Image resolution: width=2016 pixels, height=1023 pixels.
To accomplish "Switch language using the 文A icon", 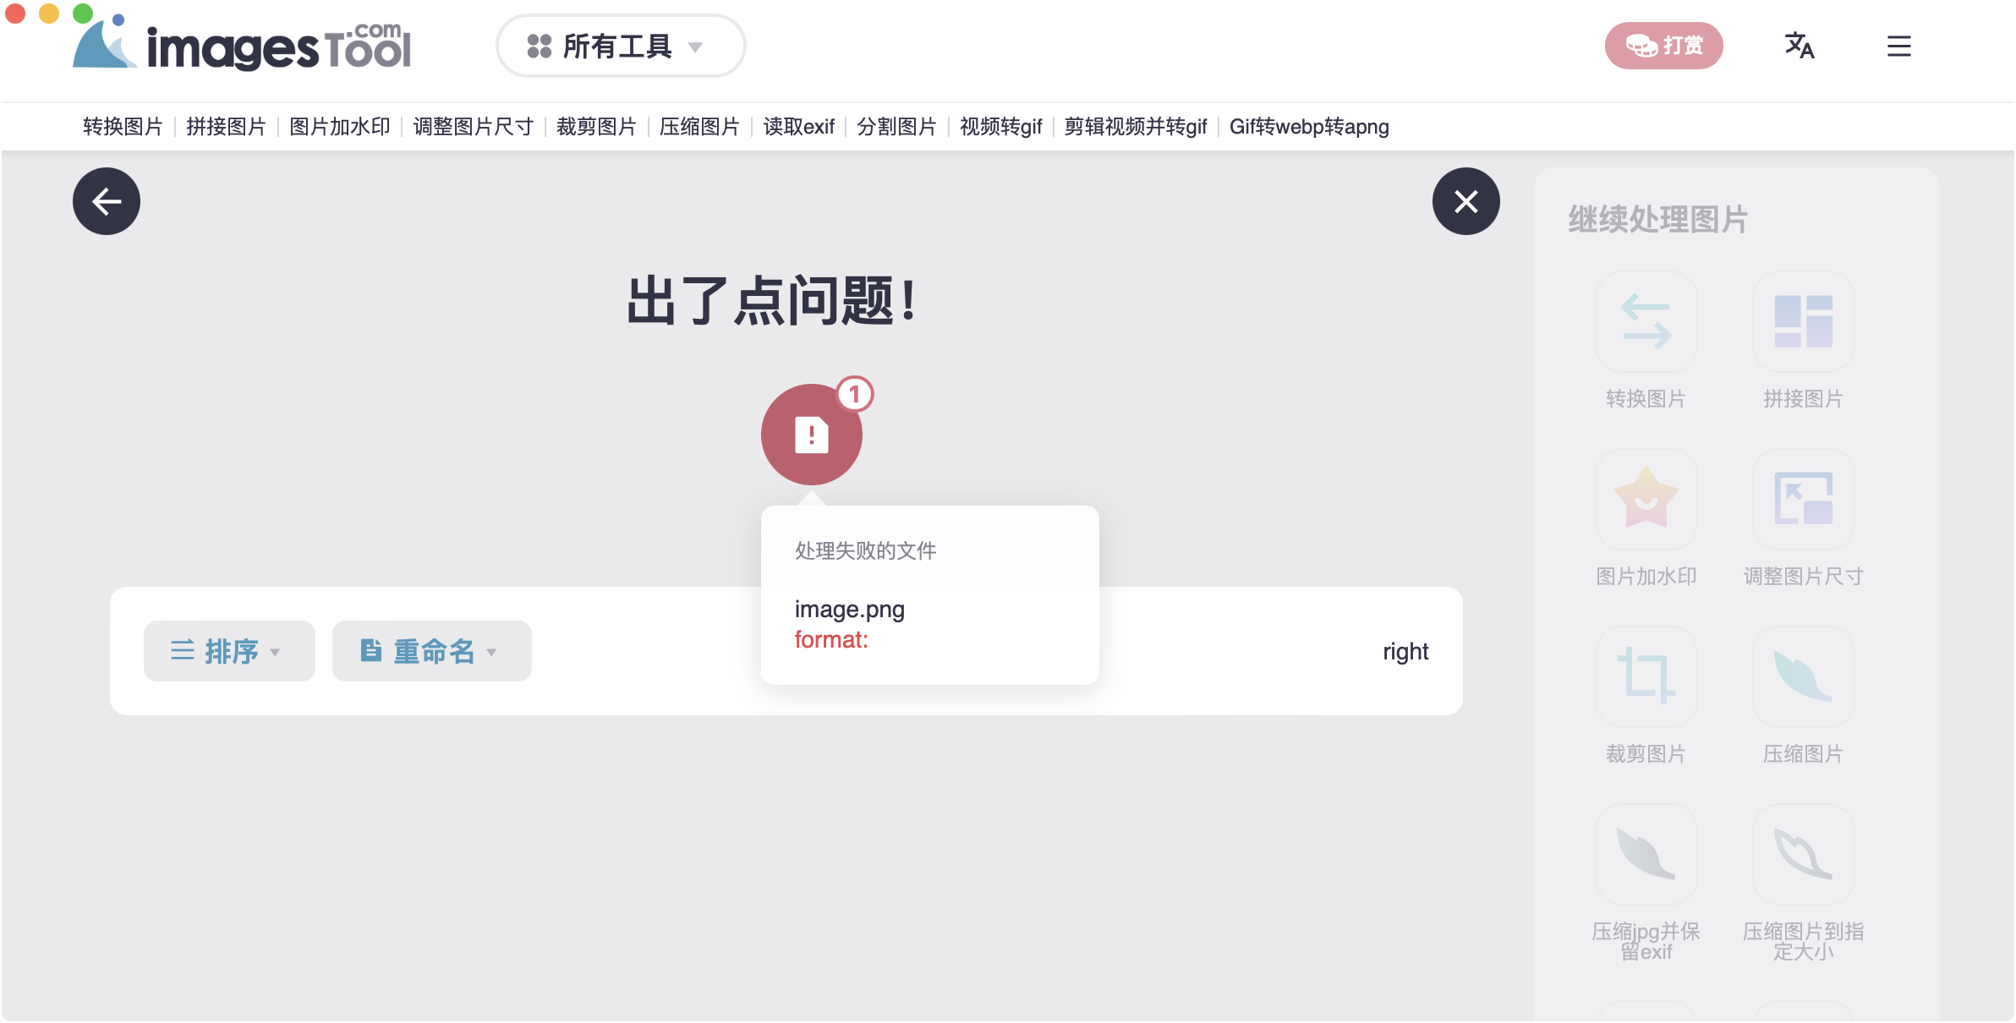I will point(1800,46).
